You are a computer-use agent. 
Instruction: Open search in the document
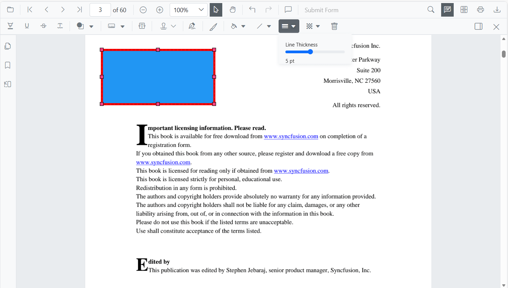point(431,9)
